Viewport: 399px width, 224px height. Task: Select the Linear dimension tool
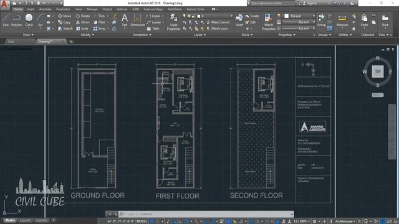pos(153,16)
